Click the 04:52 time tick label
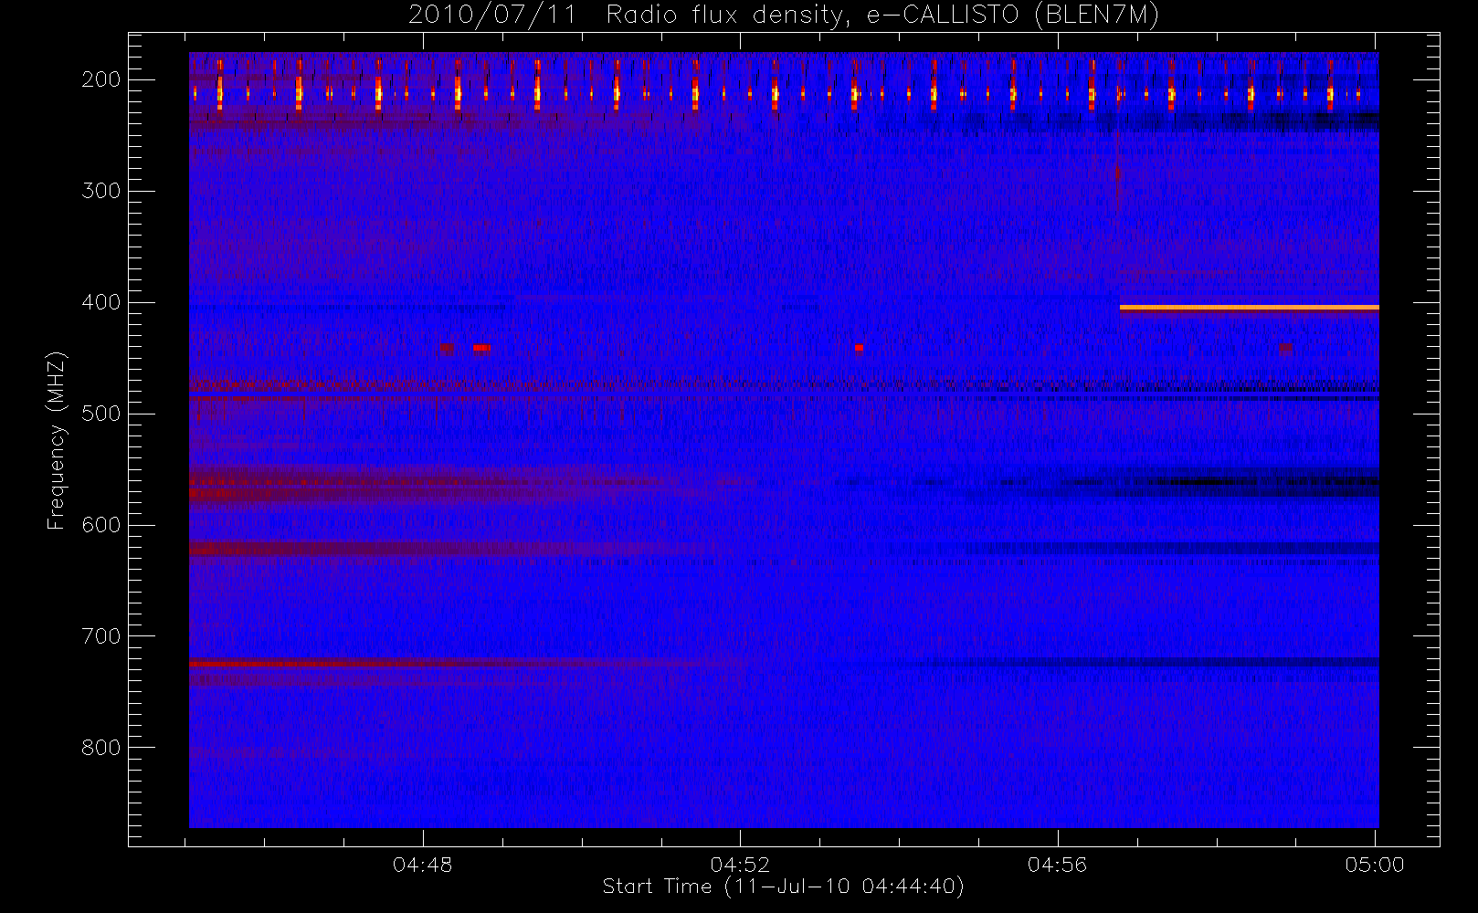The image size is (1478, 913). 740,865
